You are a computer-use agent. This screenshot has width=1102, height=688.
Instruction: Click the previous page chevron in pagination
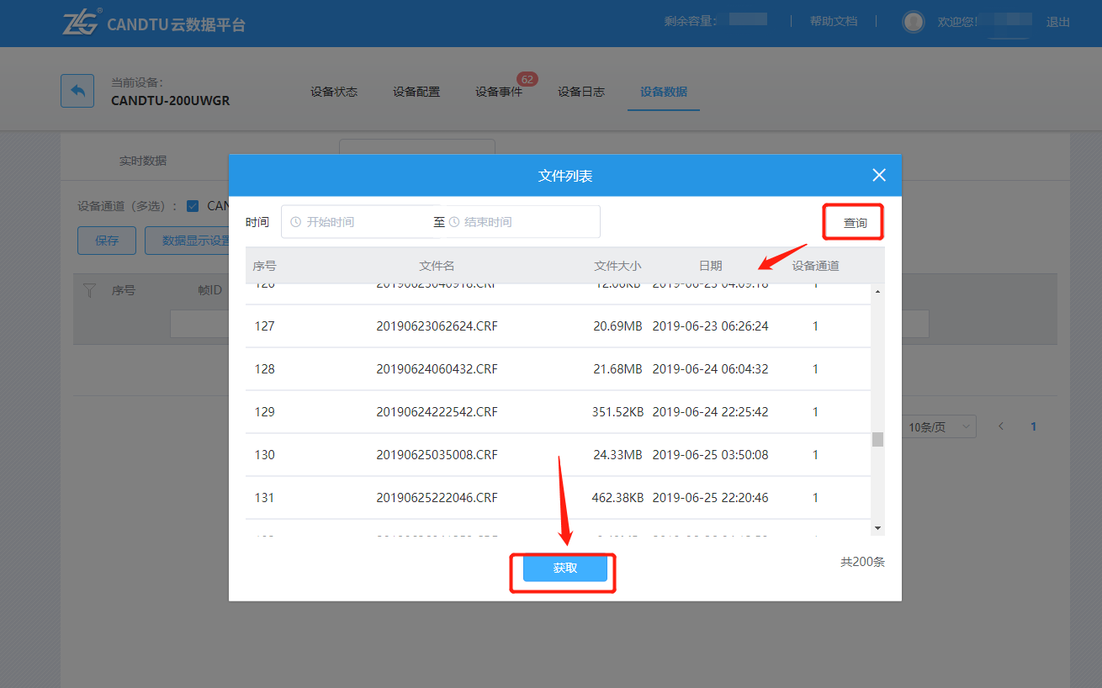click(1000, 426)
